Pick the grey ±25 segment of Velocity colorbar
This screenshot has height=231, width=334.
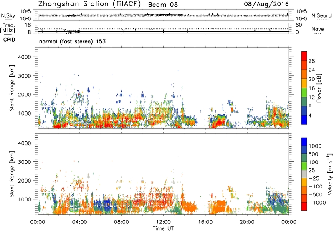[304, 174]
